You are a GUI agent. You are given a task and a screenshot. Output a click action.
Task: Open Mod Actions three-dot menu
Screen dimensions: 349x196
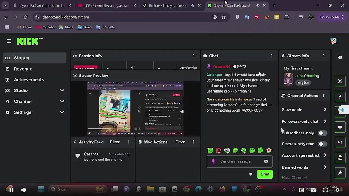pos(194,142)
